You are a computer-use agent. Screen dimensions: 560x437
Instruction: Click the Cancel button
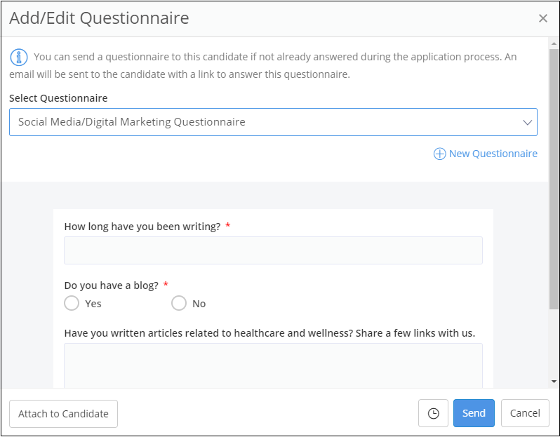click(525, 413)
